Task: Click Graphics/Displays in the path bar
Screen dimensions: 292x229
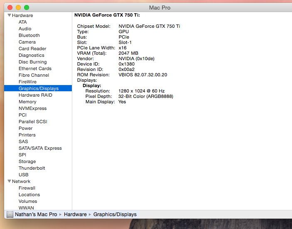Action: click(x=115, y=214)
